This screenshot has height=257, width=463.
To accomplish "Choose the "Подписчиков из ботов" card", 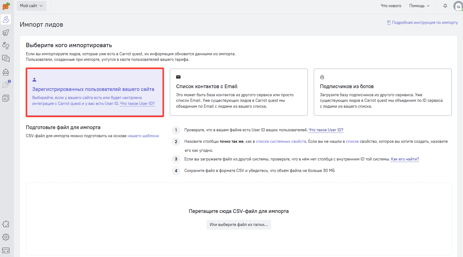I will click(382, 92).
